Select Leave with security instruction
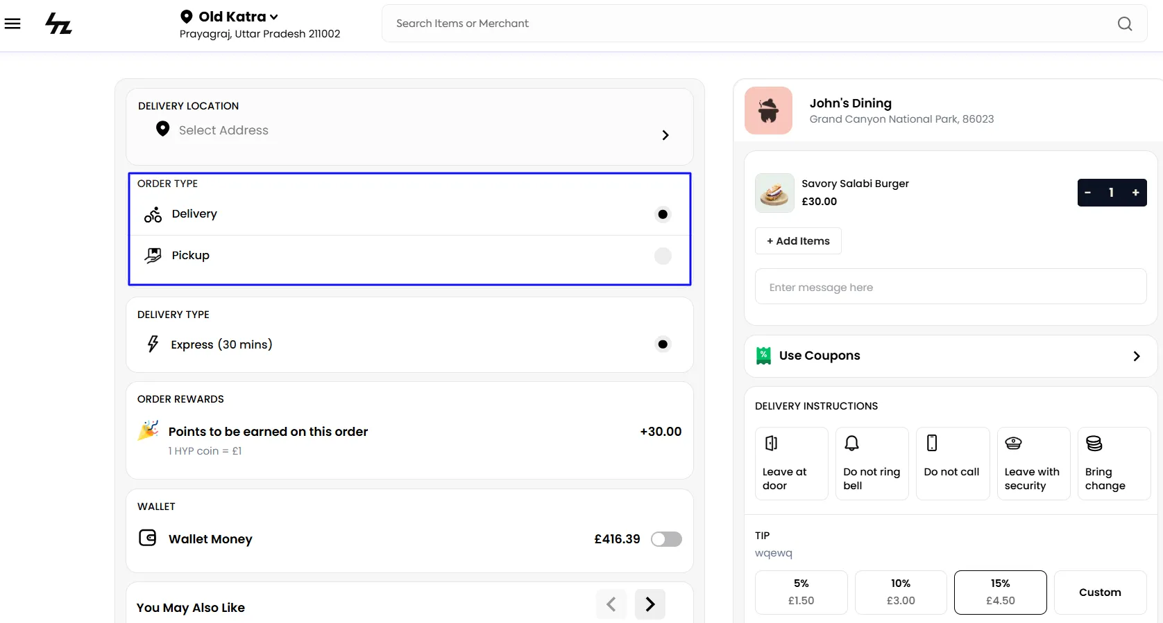Viewport: 1163px width, 623px height. coord(1034,464)
